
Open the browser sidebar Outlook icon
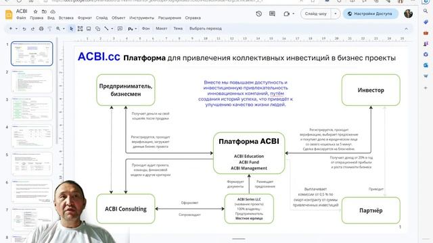coord(426,65)
